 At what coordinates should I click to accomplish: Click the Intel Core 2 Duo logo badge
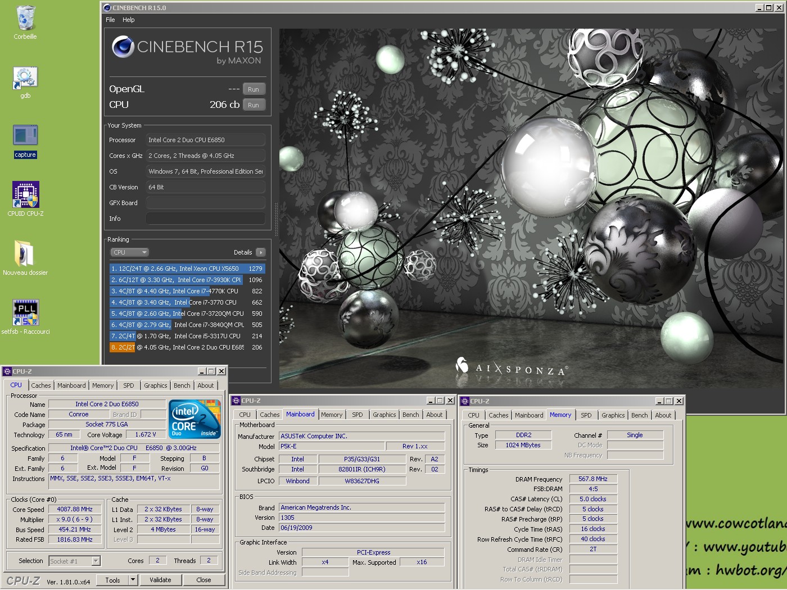195,419
